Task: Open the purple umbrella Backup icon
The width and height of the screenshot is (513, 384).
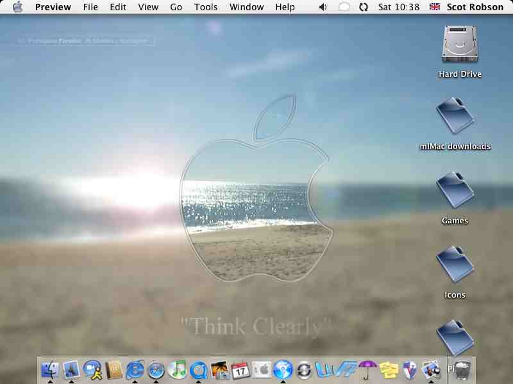Action: 367,370
